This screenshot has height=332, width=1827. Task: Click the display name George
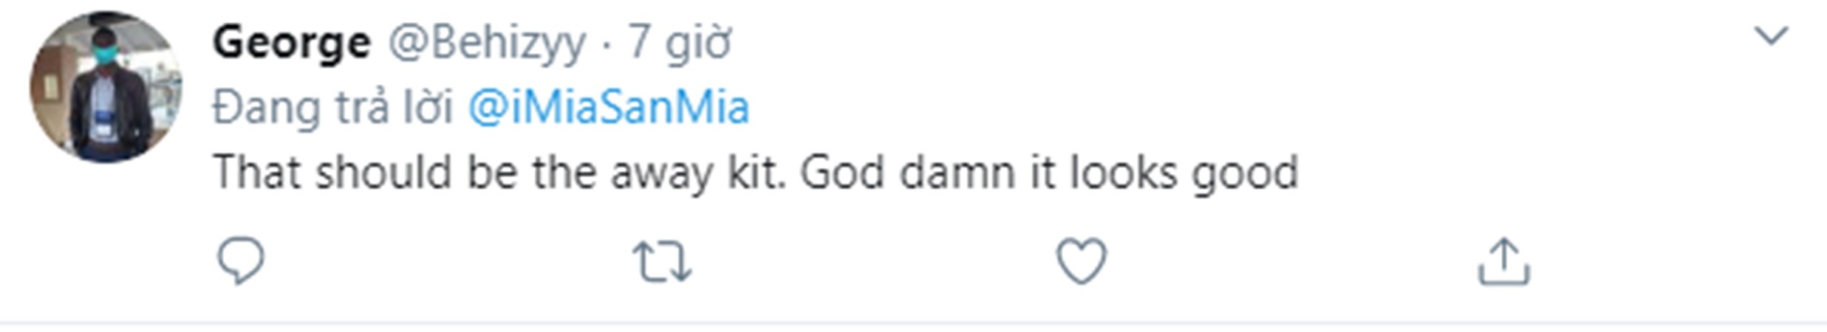tap(292, 43)
